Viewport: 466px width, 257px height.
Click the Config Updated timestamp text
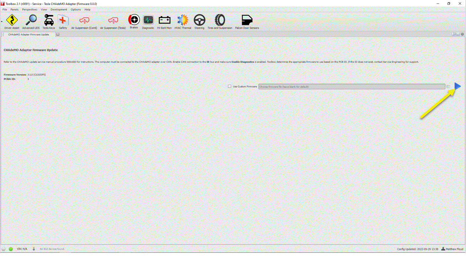pyautogui.click(x=418, y=249)
